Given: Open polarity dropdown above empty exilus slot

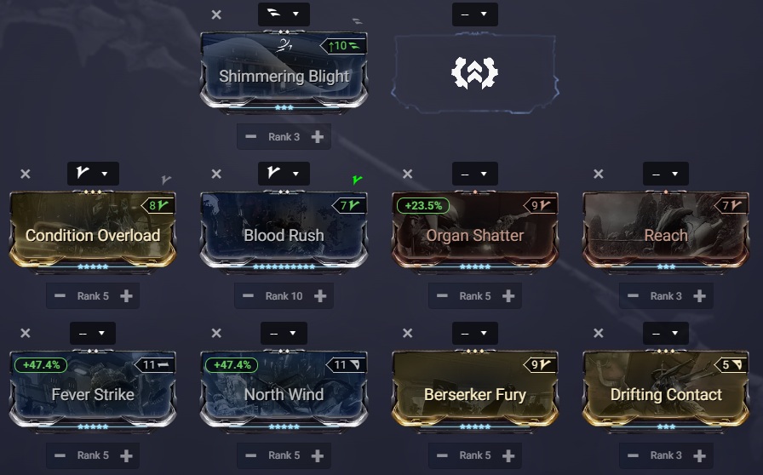Looking at the screenshot, I should point(475,14).
